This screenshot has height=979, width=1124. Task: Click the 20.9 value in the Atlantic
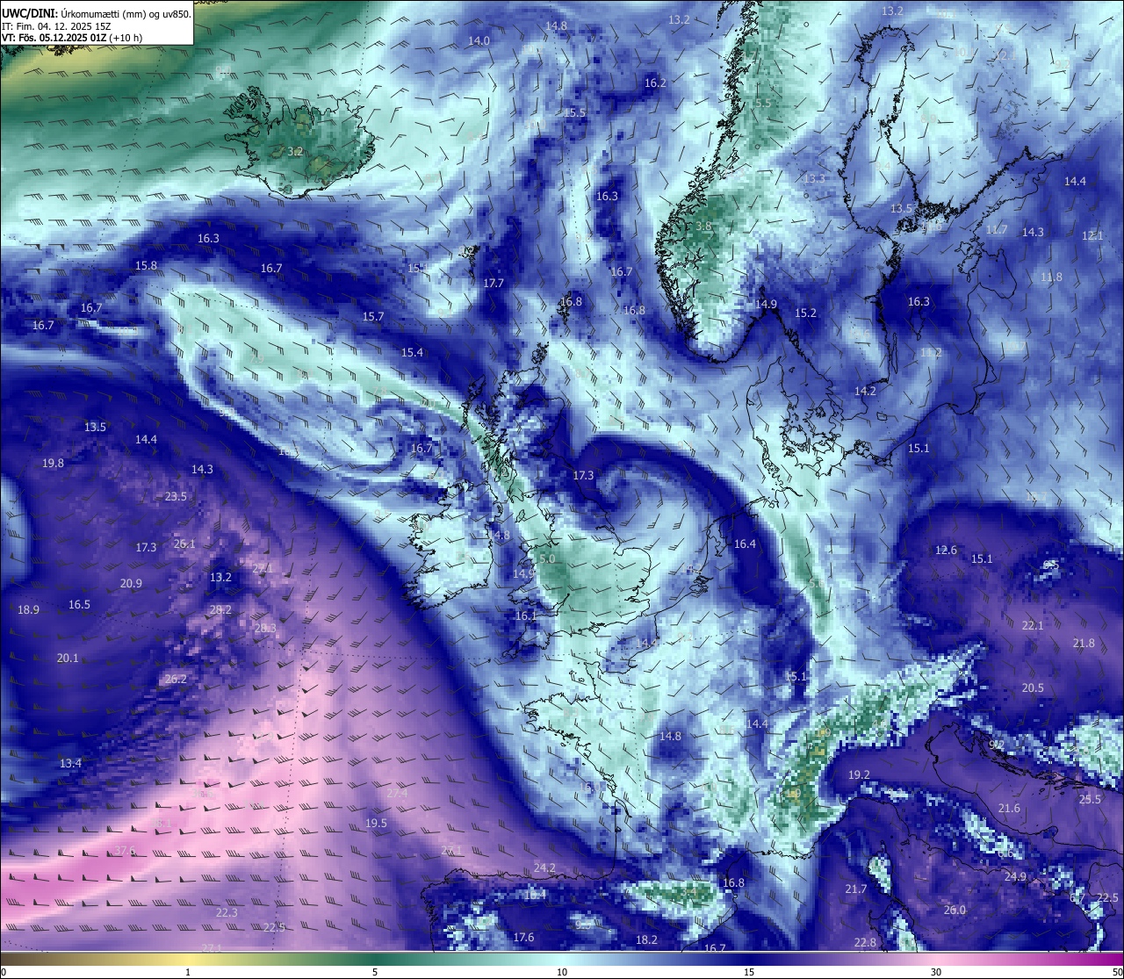[131, 583]
